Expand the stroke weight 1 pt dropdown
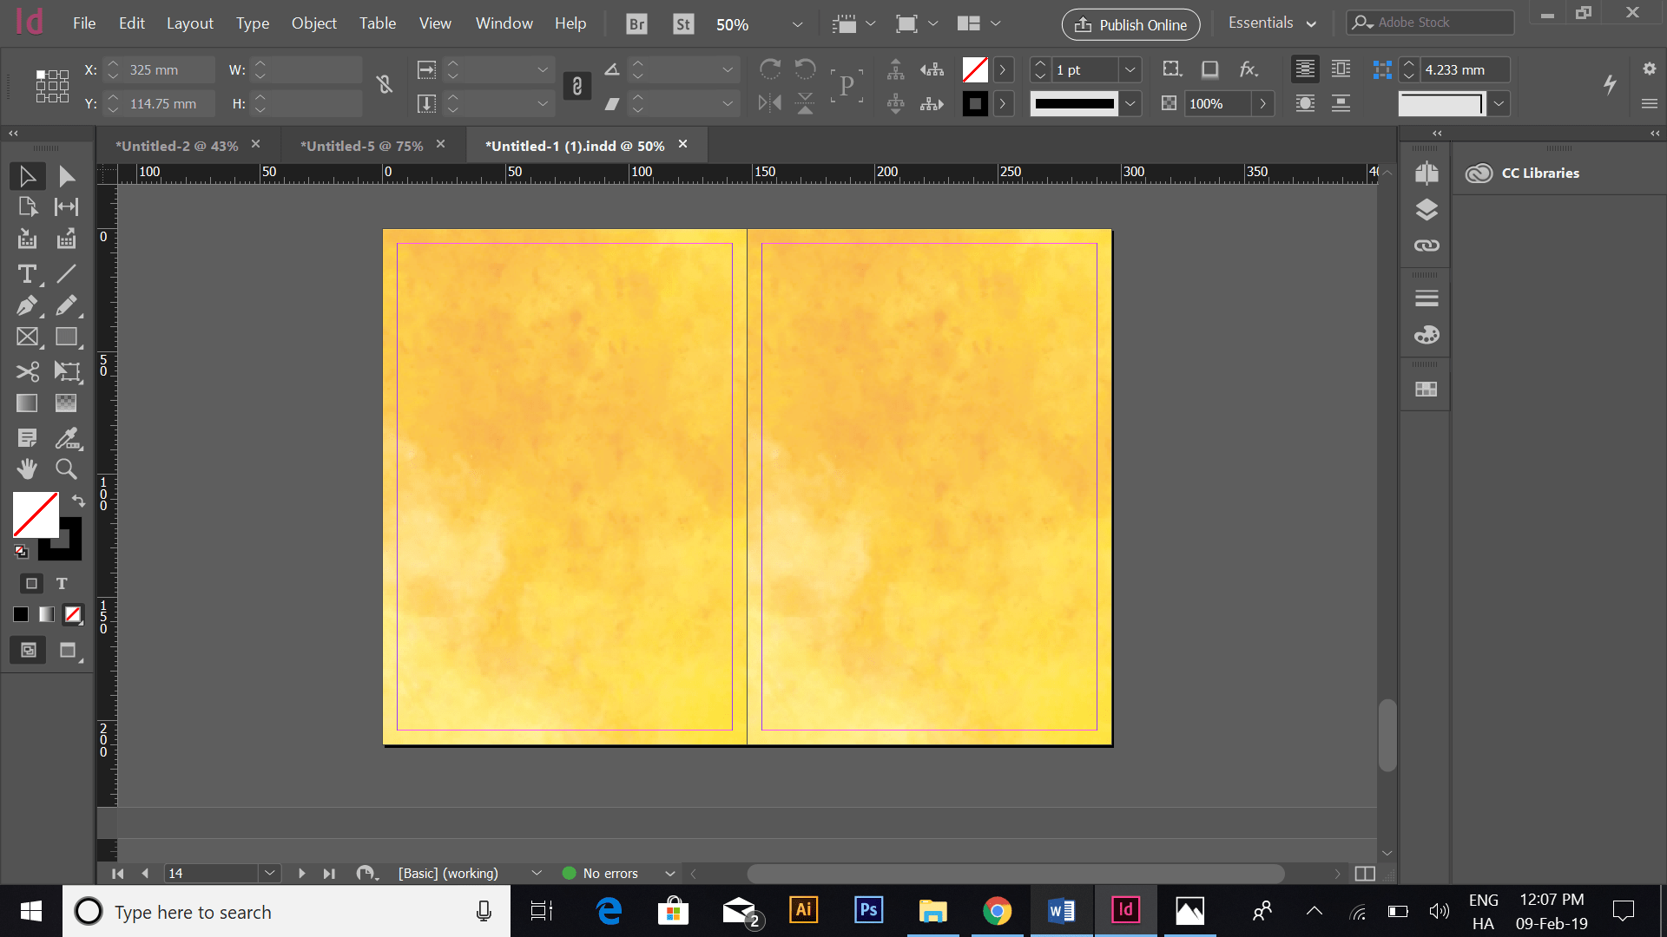The width and height of the screenshot is (1667, 937). [1130, 69]
